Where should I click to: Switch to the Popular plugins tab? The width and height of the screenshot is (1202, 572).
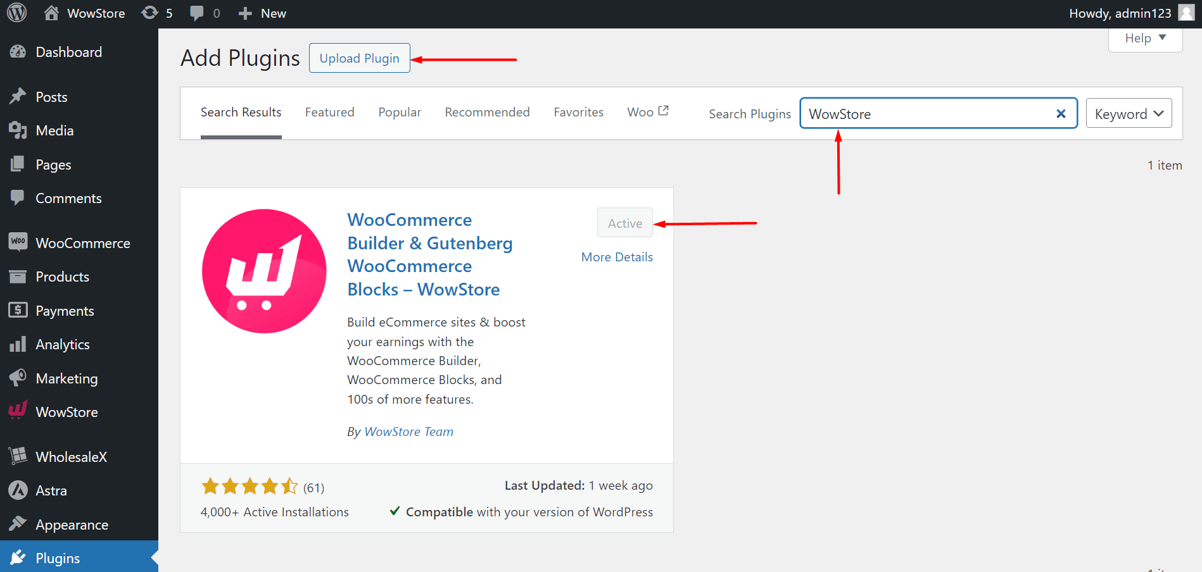coord(399,112)
